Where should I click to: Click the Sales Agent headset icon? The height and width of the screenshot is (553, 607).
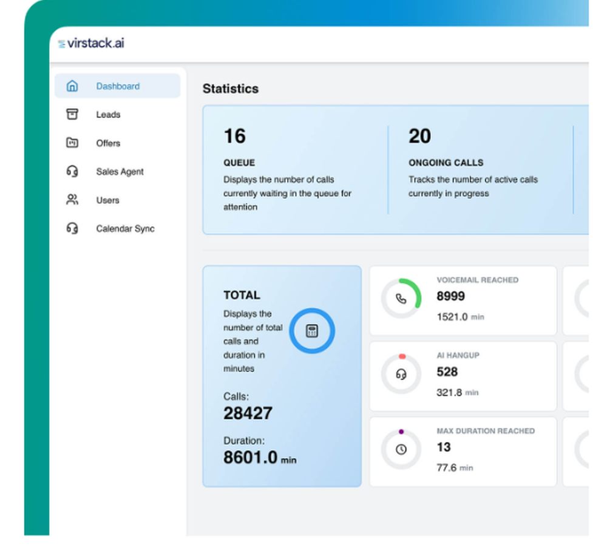(72, 171)
